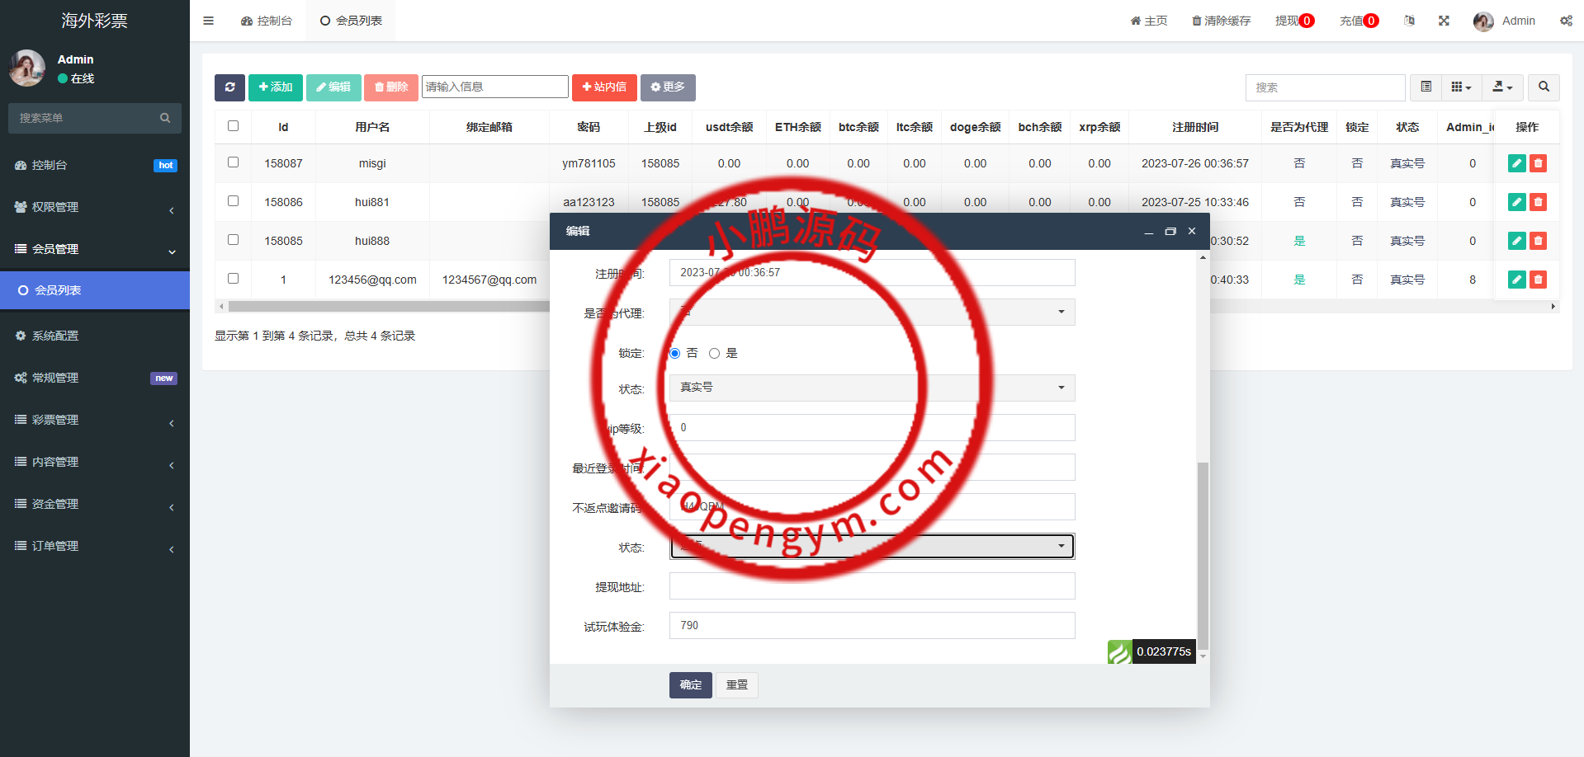The image size is (1584, 757).
Task: Tick the select-all checkbox in table header
Action: point(233,126)
